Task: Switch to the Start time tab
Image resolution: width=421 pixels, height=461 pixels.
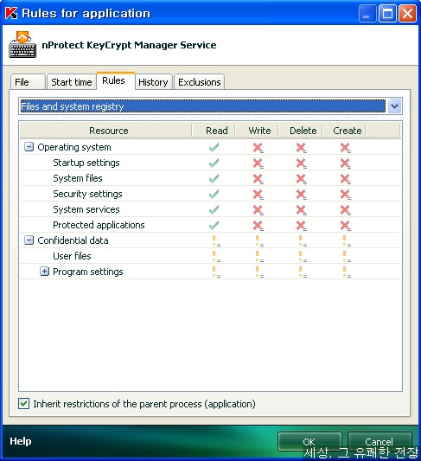Action: 72,82
